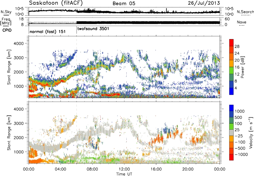Click the '16:00' time tick label
254x176 pixels.
point(156,169)
